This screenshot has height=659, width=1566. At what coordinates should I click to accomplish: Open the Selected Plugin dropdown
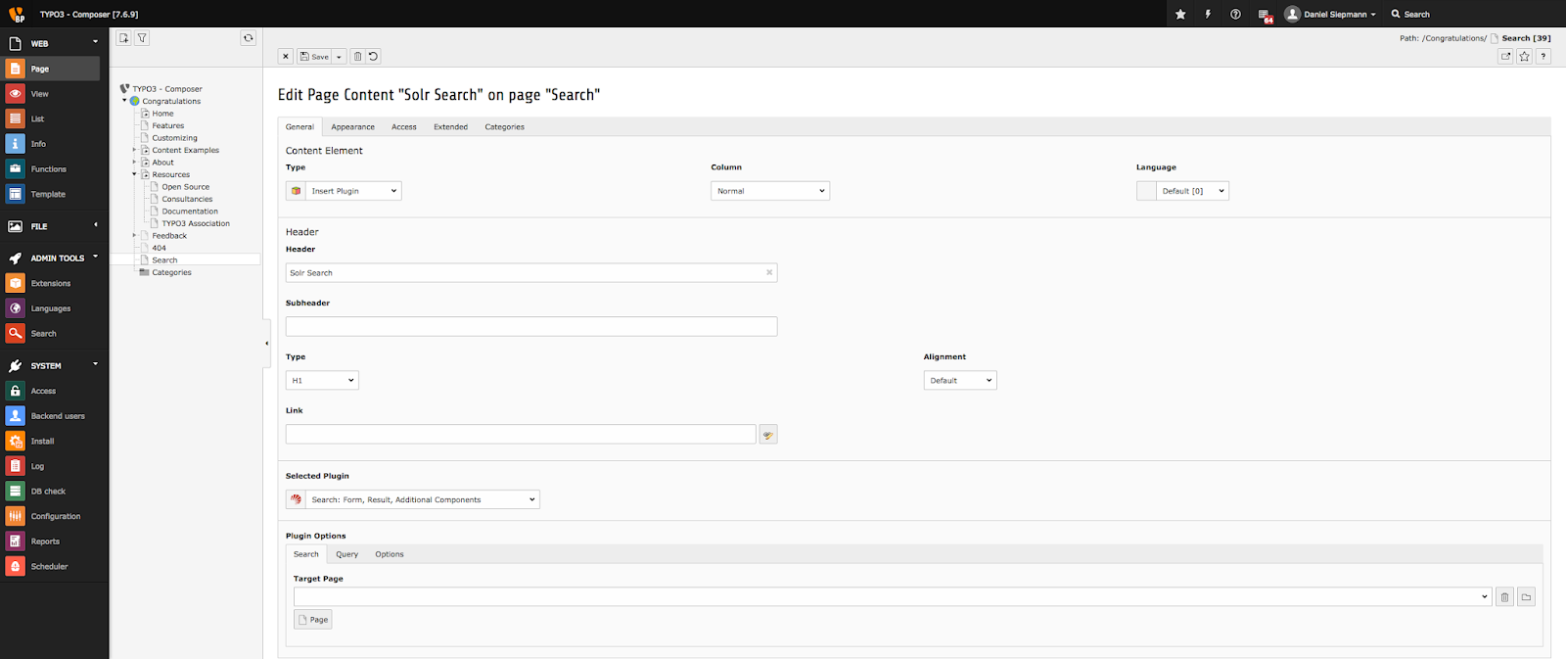422,499
